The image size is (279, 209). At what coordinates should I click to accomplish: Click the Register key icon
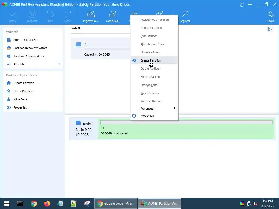coord(185,14)
